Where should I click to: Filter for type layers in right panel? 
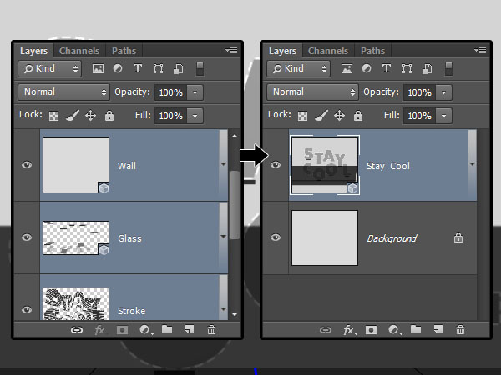[387, 69]
